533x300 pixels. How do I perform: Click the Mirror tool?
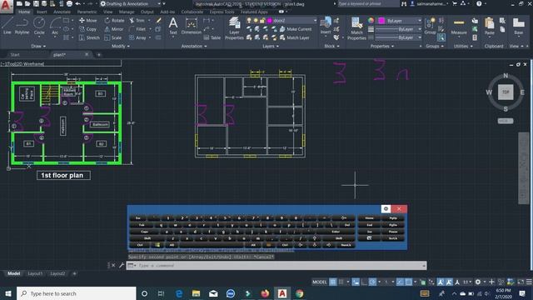click(x=114, y=29)
